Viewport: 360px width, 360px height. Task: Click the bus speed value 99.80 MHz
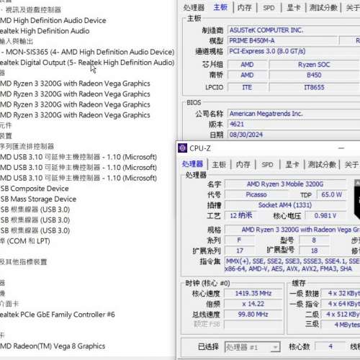[253, 314]
